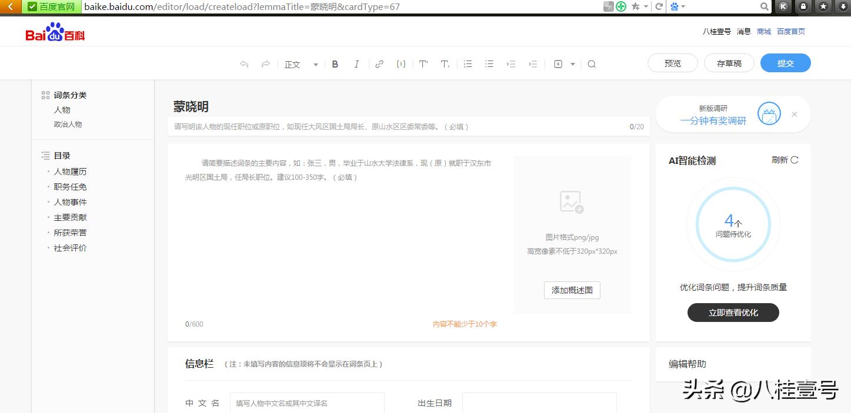Click the blue 提交 submit button
This screenshot has width=851, height=413.
785,63
